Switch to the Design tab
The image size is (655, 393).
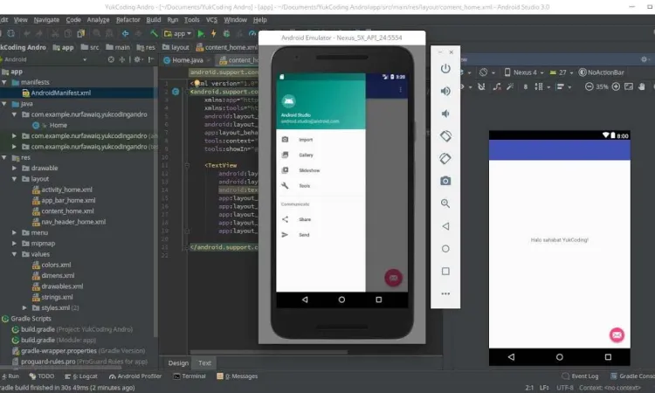coord(178,363)
